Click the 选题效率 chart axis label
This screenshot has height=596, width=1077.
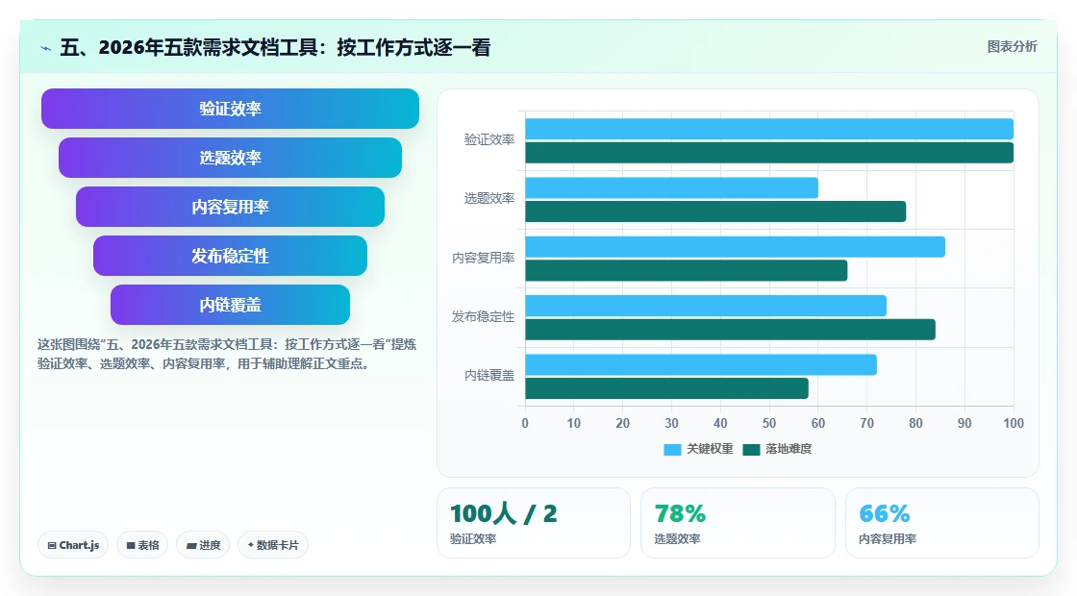coord(489,199)
